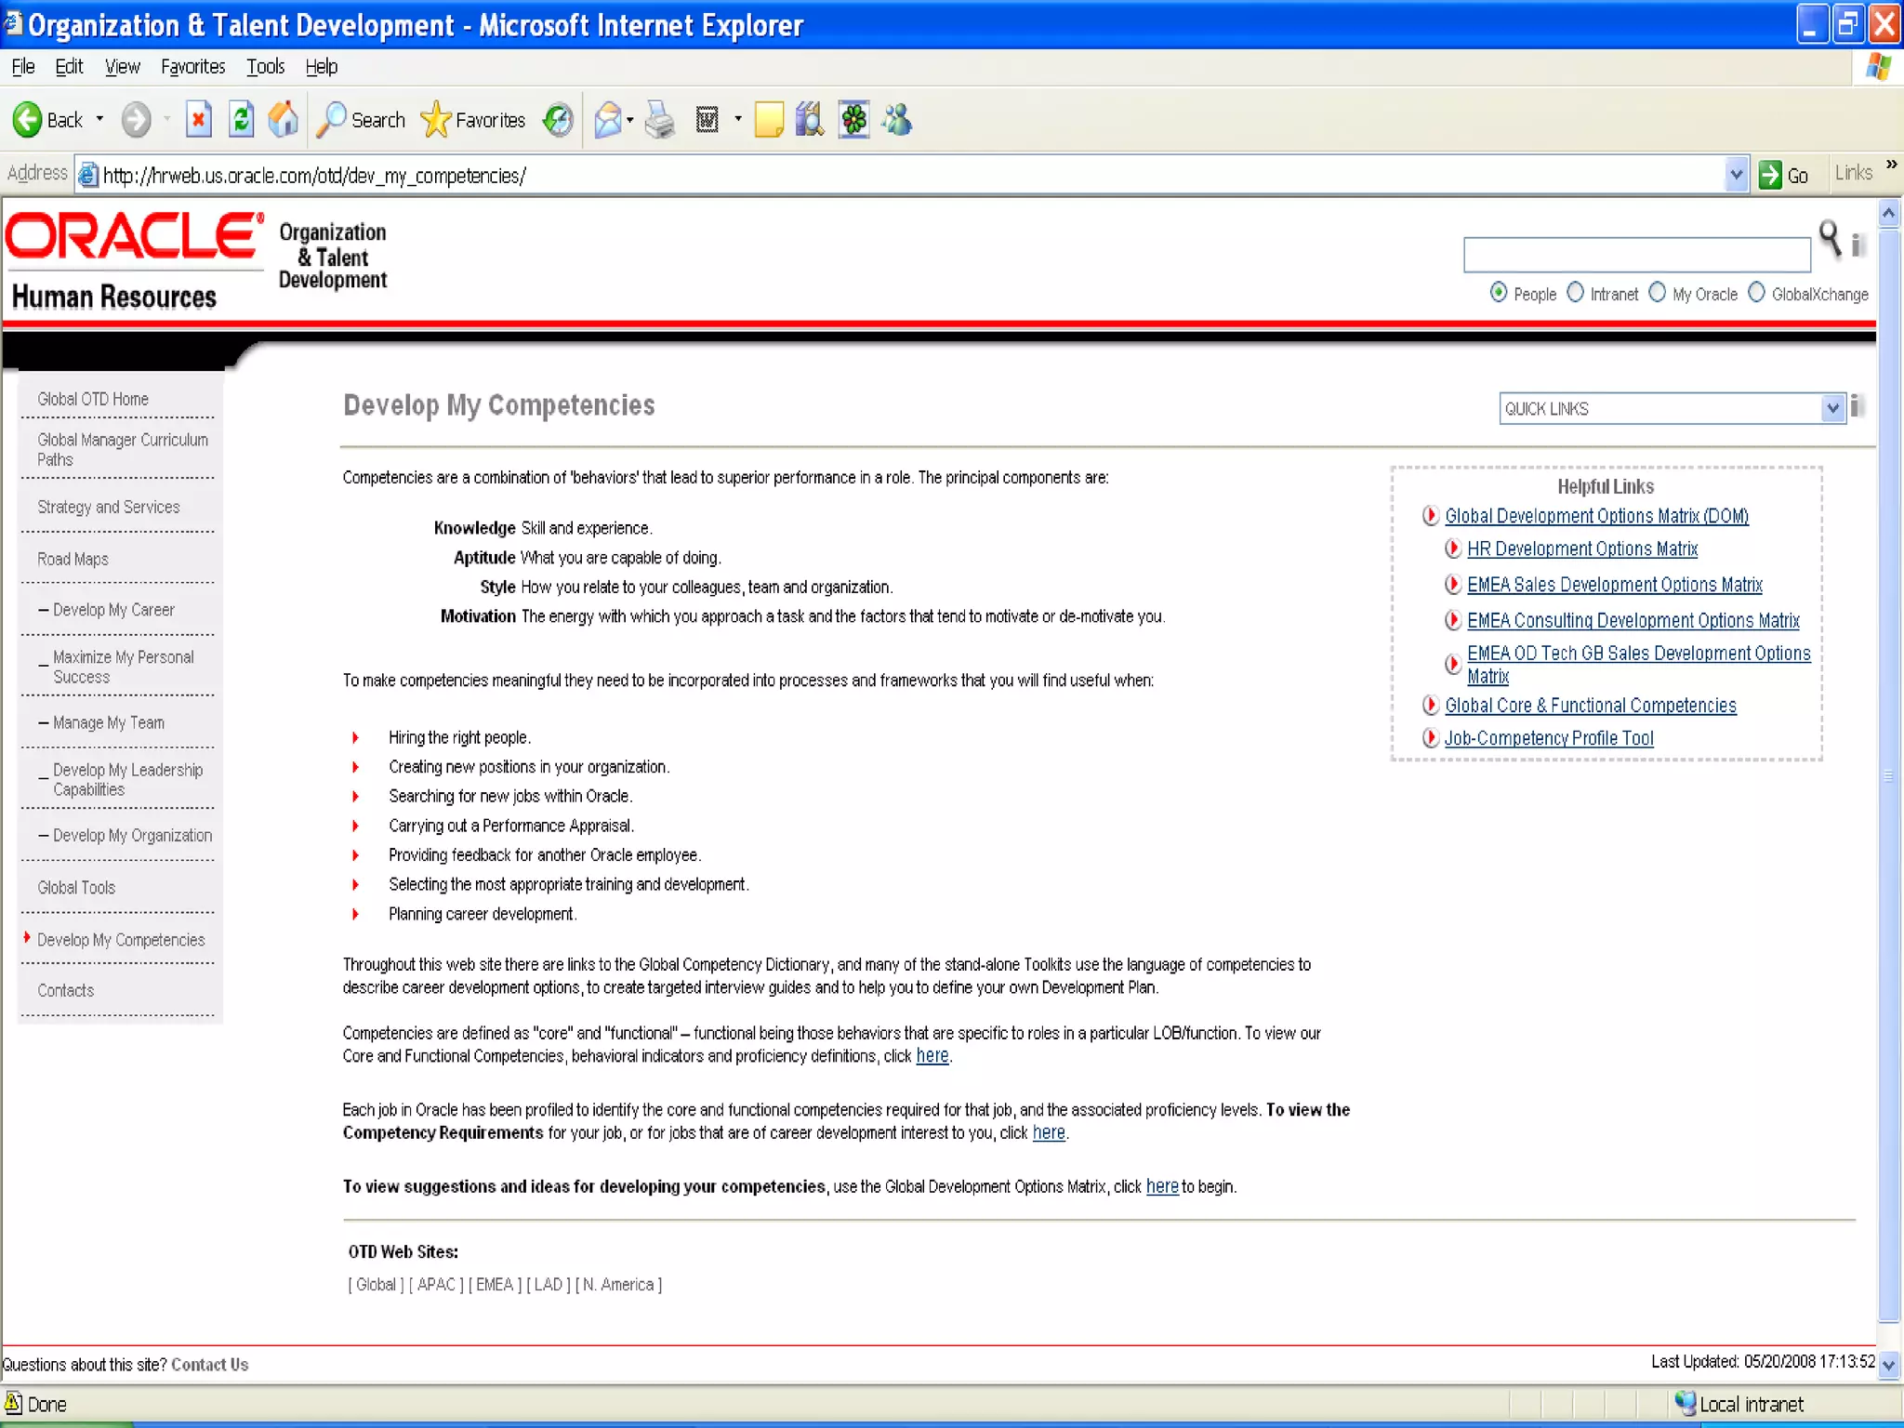1904x1428 pixels.
Task: Expand the address bar URL dropdown arrow
Action: point(1735,175)
